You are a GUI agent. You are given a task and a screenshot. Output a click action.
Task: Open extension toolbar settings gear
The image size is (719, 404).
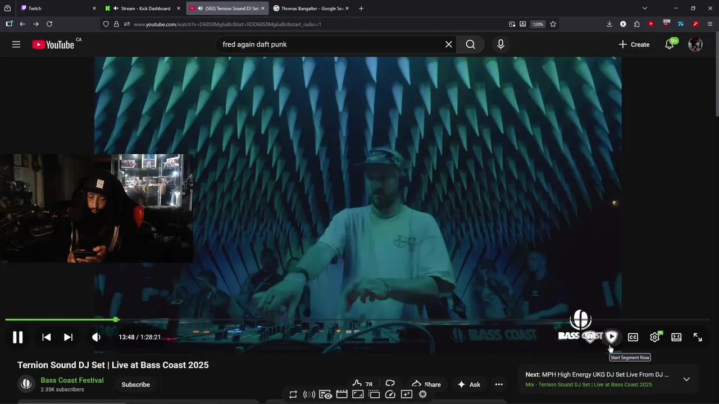[x=423, y=394]
